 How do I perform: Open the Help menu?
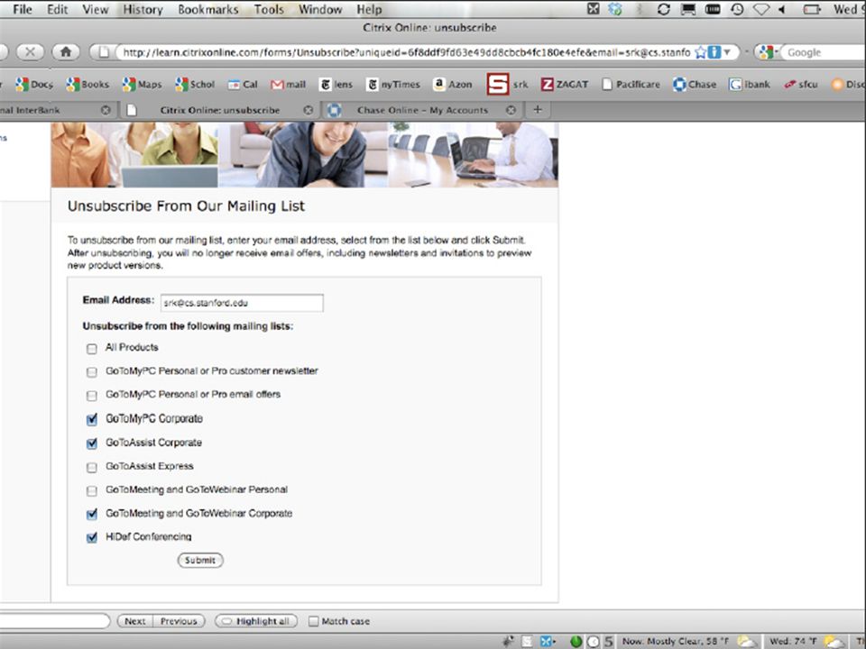coord(369,9)
